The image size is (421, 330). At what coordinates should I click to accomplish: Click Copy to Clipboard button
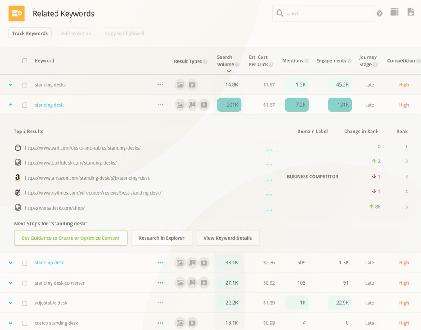pos(125,33)
